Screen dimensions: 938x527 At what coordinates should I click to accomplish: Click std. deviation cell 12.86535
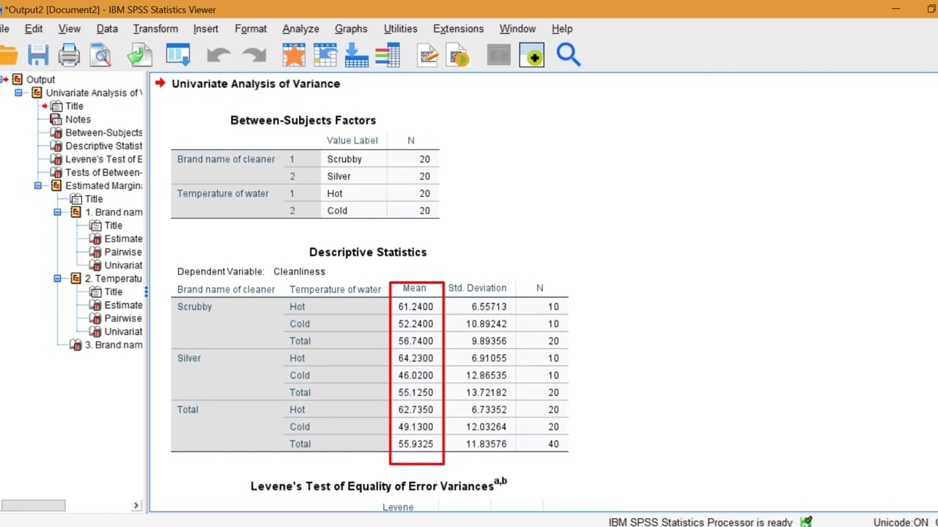pos(486,375)
